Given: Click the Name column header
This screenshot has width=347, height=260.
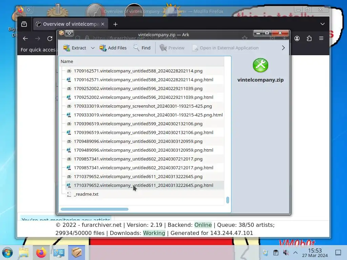Looking at the screenshot, I should click(x=142, y=62).
